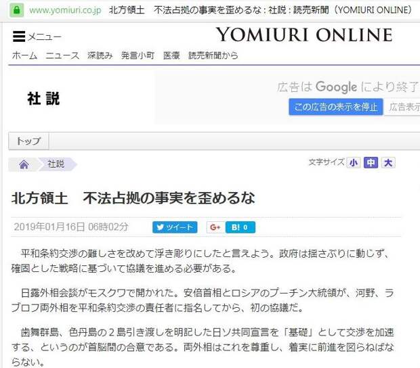Open the 医療 navigation item
Screen dimensions: 420x368
(171, 55)
